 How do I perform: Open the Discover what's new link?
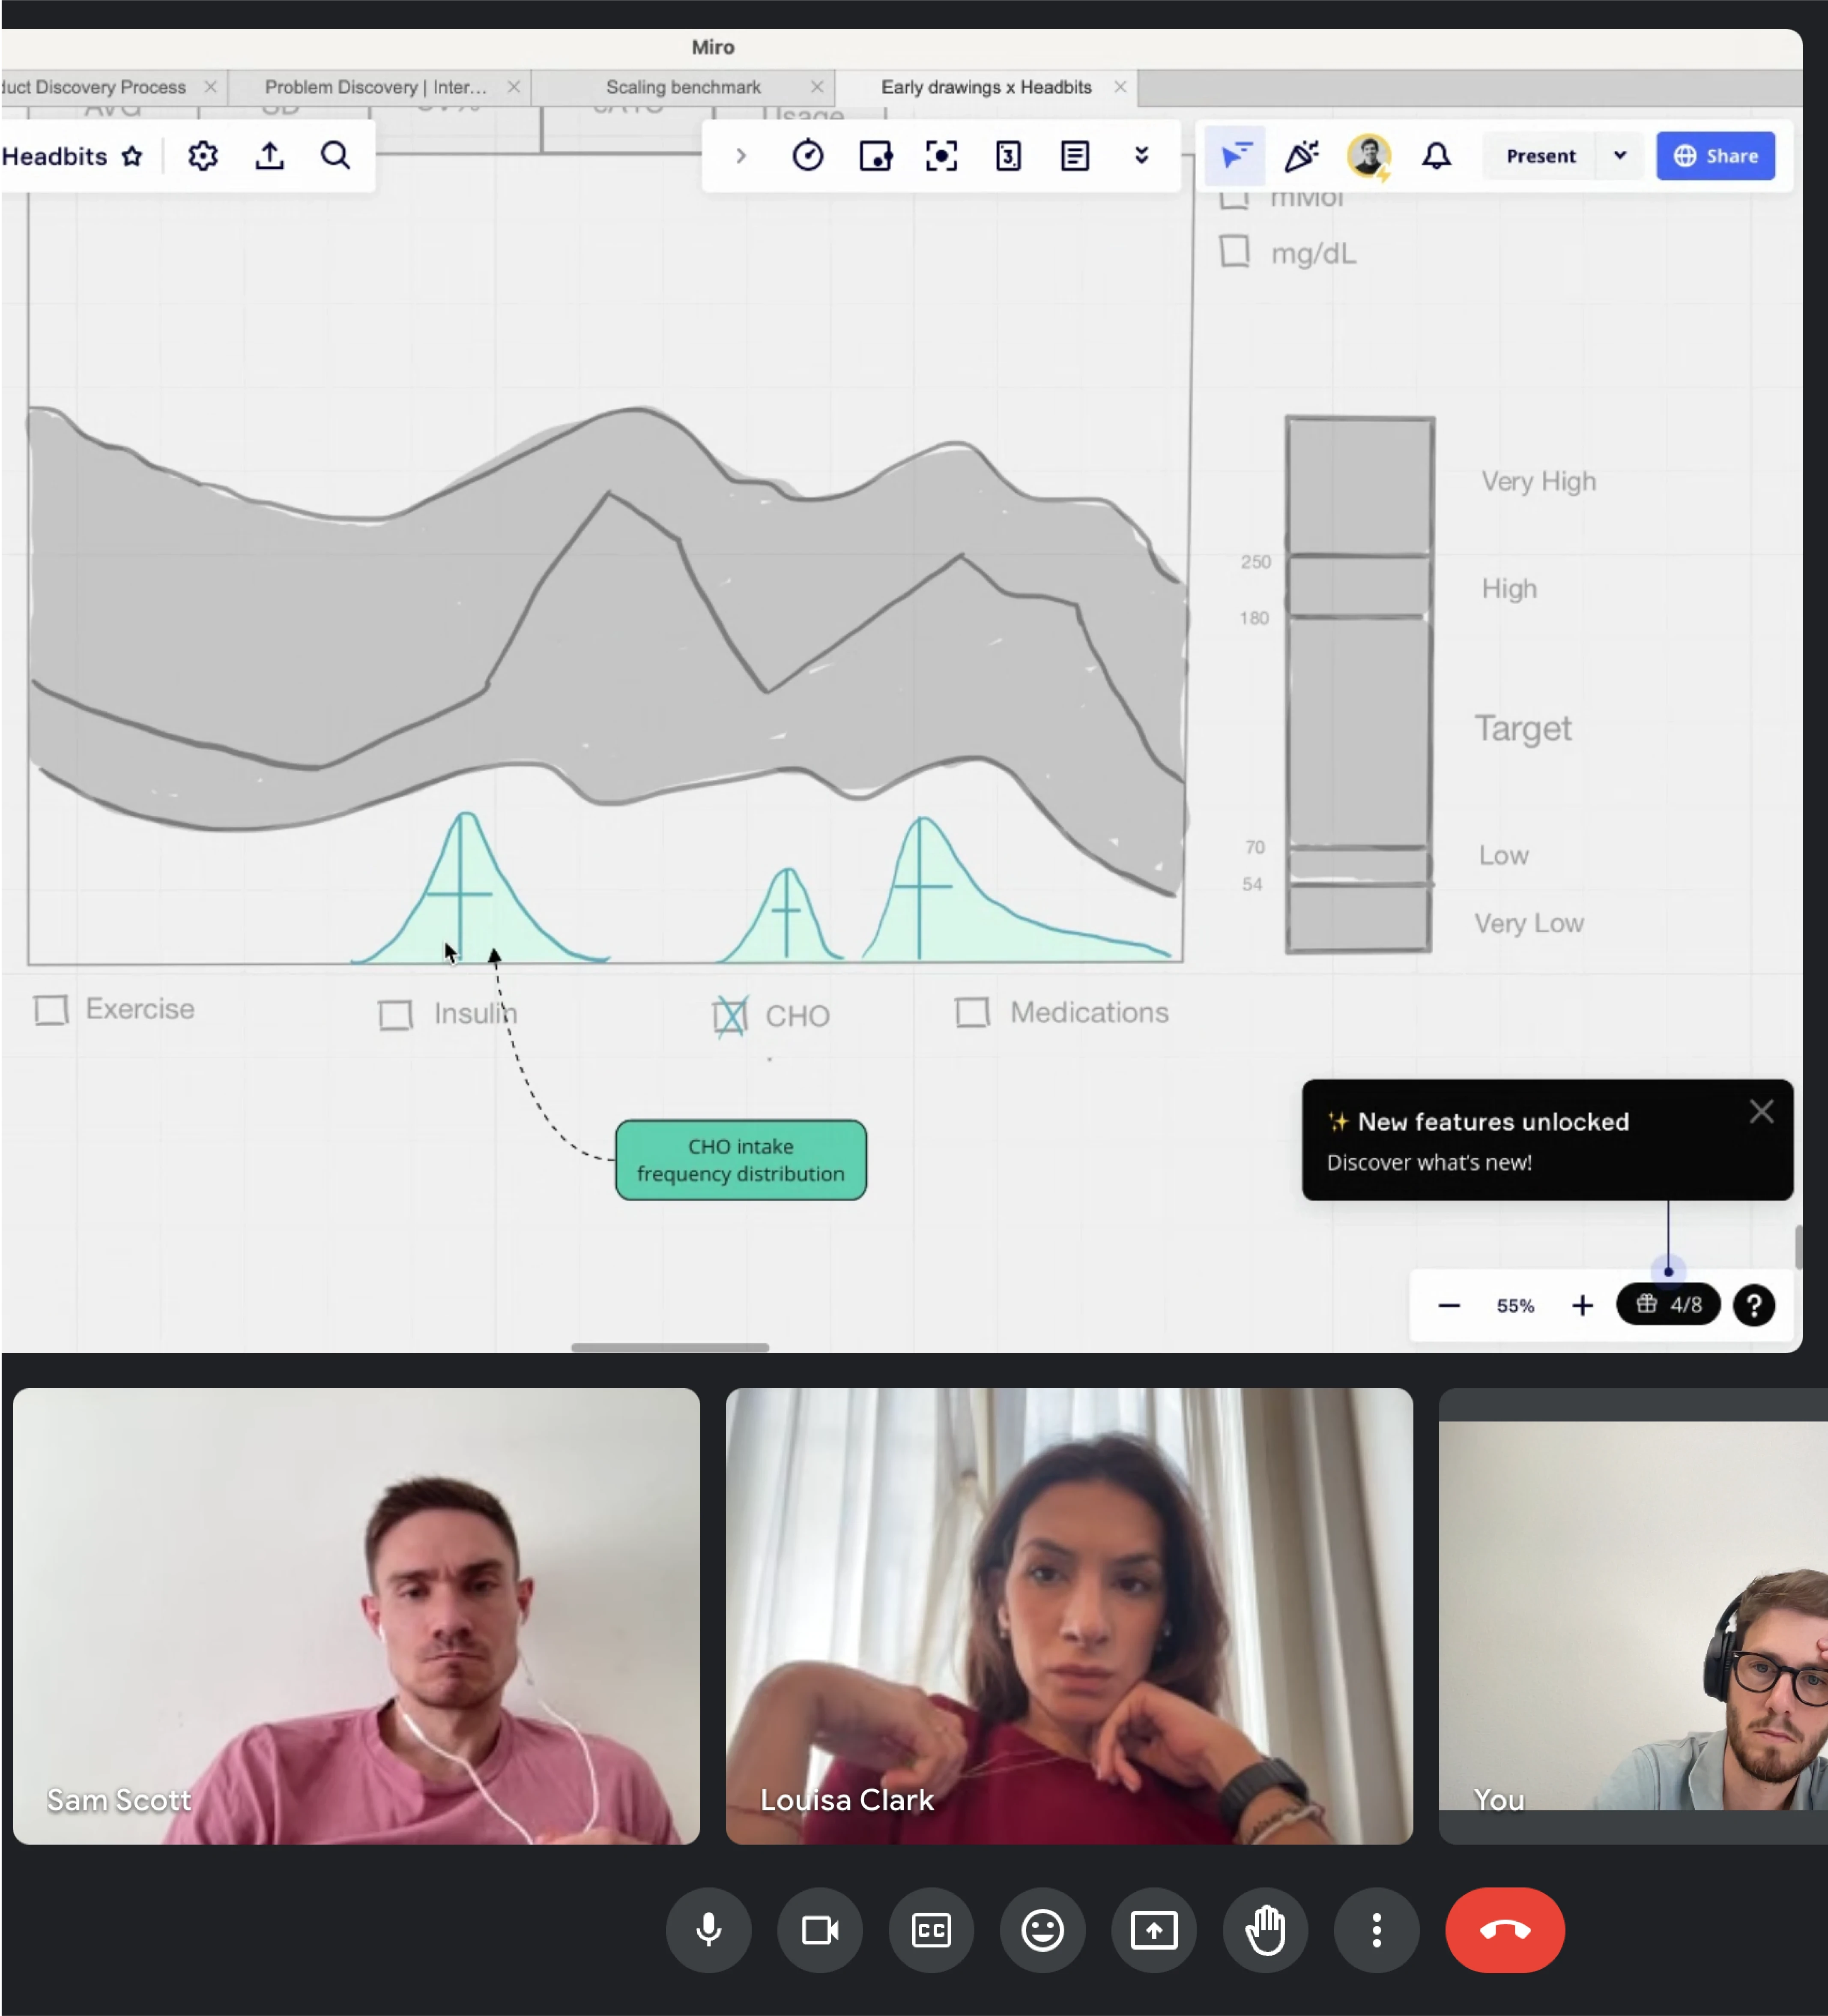1430,1162
